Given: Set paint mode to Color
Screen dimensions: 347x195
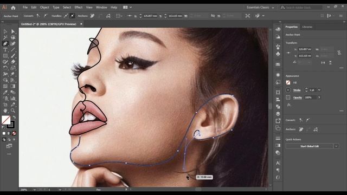Looking at the screenshot, I should tap(4, 133).
